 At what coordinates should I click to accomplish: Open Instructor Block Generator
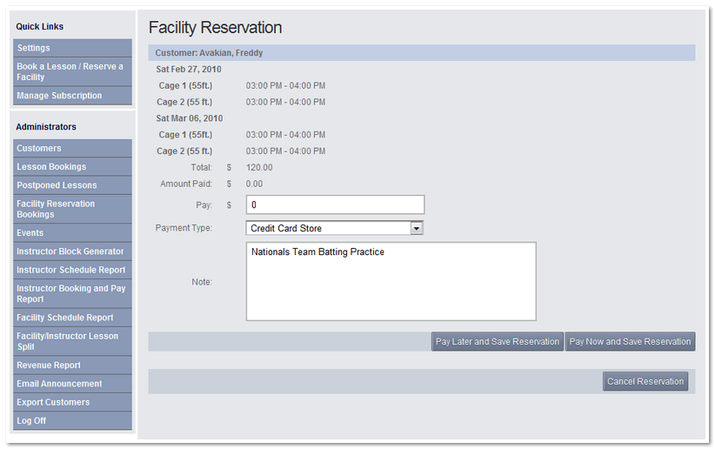click(x=72, y=251)
